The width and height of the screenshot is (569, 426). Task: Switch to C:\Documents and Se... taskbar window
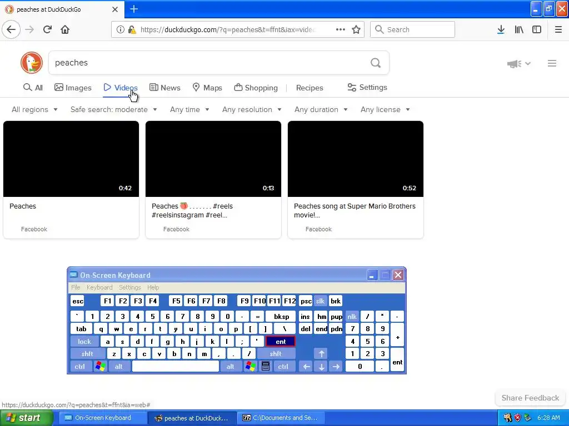click(280, 418)
